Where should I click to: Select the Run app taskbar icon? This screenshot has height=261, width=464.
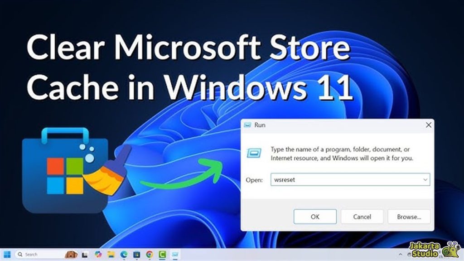click(175, 254)
